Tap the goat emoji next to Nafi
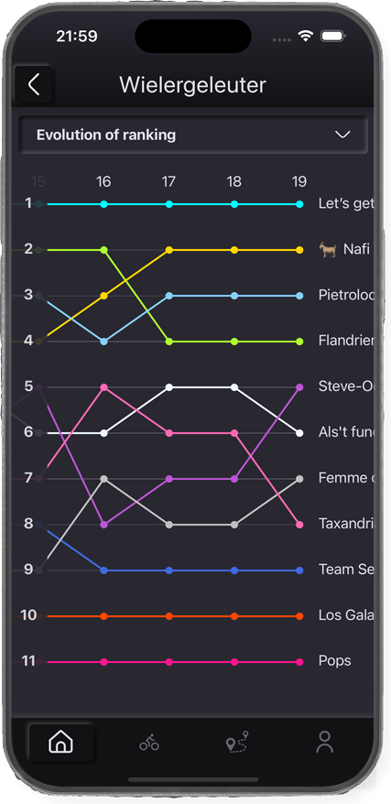This screenshot has height=804, width=391. [328, 250]
